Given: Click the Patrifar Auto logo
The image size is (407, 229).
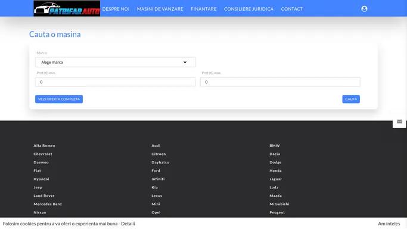Looking at the screenshot, I should [x=67, y=8].
